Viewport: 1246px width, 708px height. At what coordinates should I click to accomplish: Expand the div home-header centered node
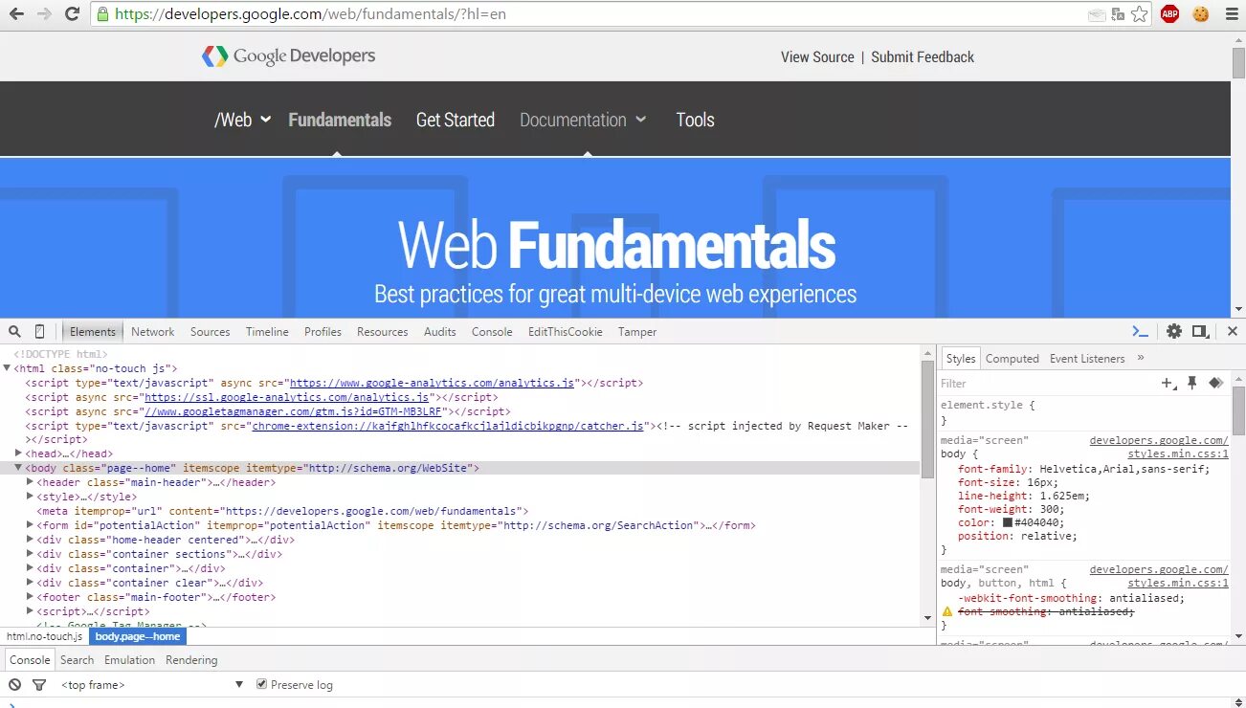pos(30,540)
